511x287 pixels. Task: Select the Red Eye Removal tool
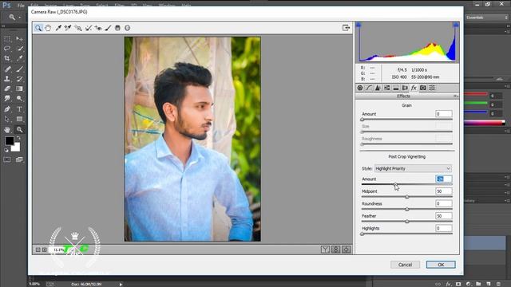tap(98, 28)
